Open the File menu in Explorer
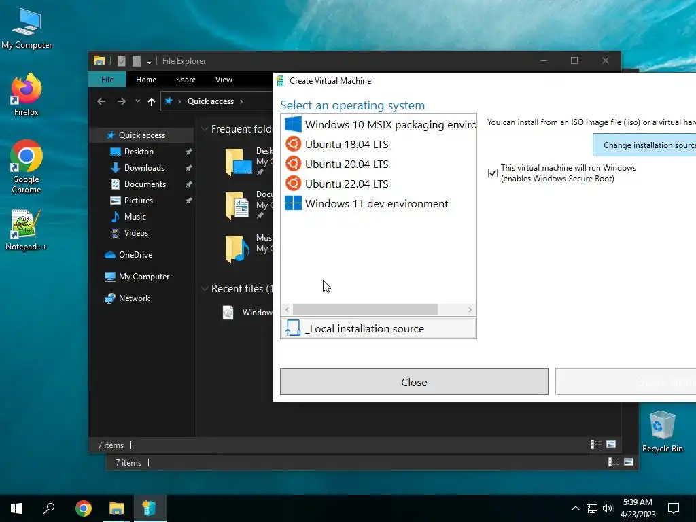The width and height of the screenshot is (696, 522). pos(107,80)
